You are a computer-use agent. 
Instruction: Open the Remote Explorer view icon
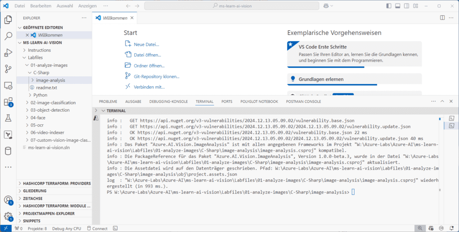click(x=8, y=86)
